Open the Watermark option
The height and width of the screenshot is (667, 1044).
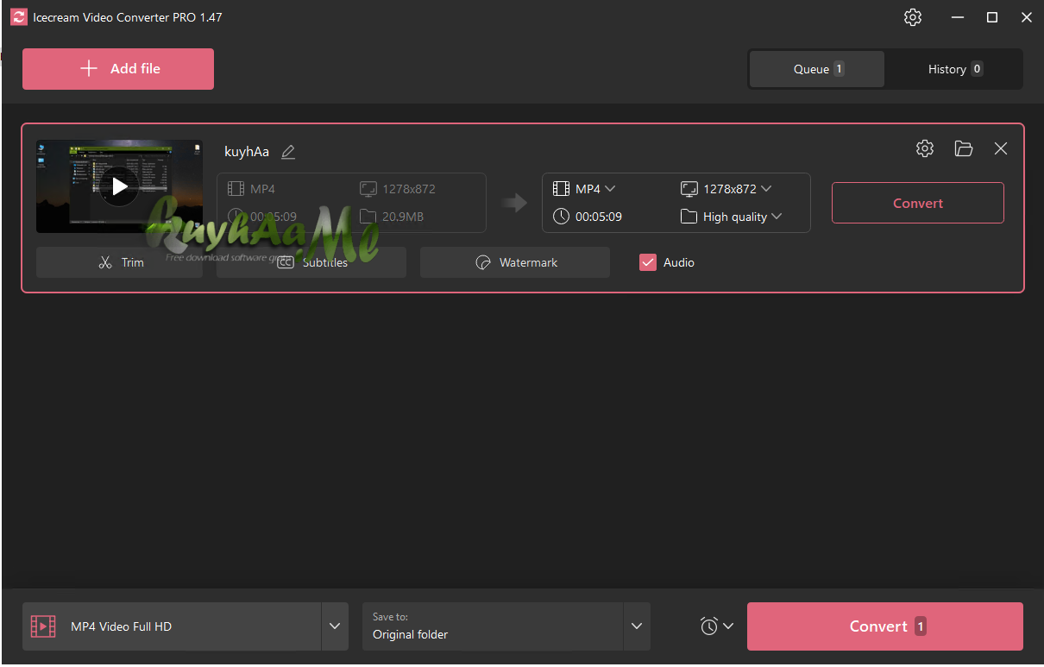(515, 262)
